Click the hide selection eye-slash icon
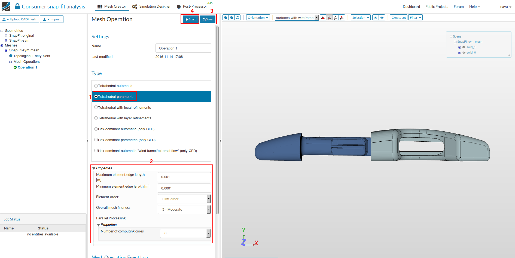 (x=376, y=18)
